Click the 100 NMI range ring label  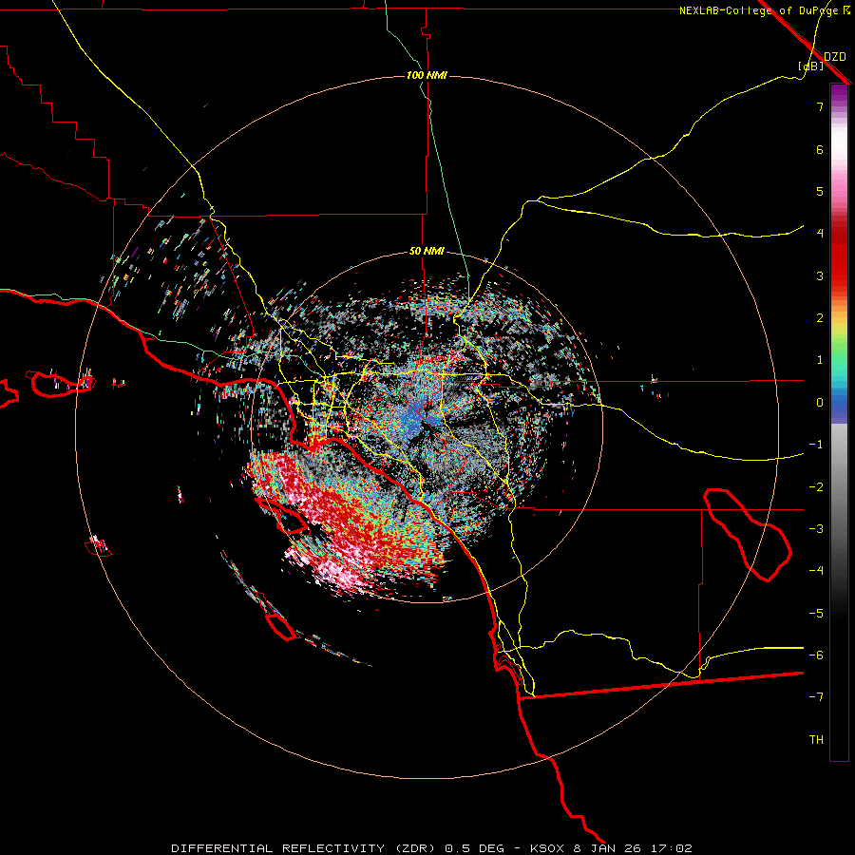pos(427,75)
